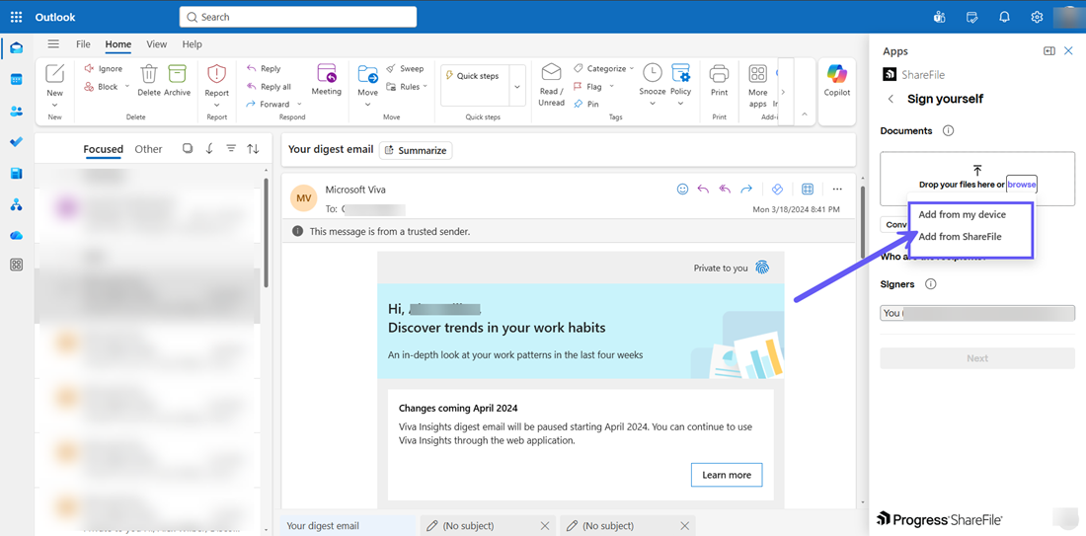Open the To Do checkmark icon
Screen dimensions: 1086x536
17,142
